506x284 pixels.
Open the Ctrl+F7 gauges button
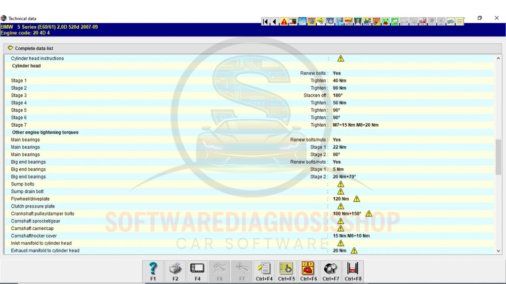(331, 271)
